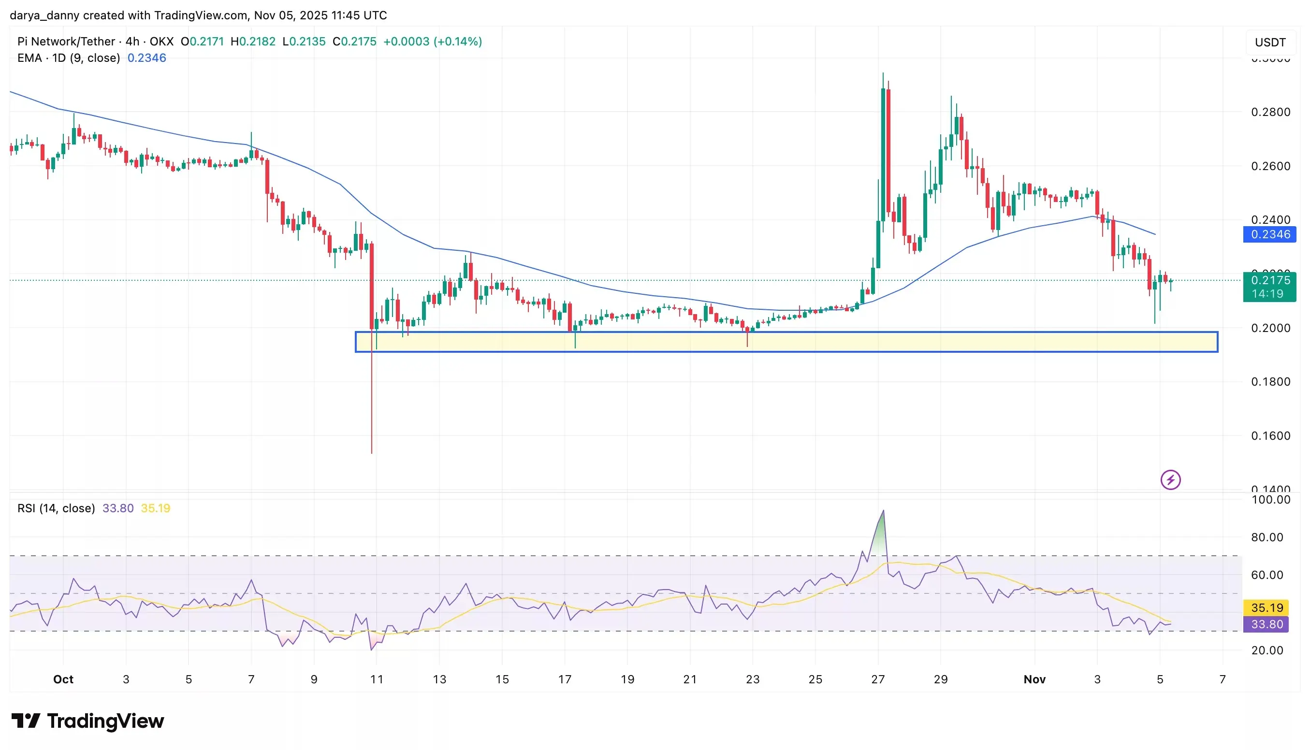Screen dimensions: 1310x750
Task: Click the 27 date on time axis
Action: [877, 679]
